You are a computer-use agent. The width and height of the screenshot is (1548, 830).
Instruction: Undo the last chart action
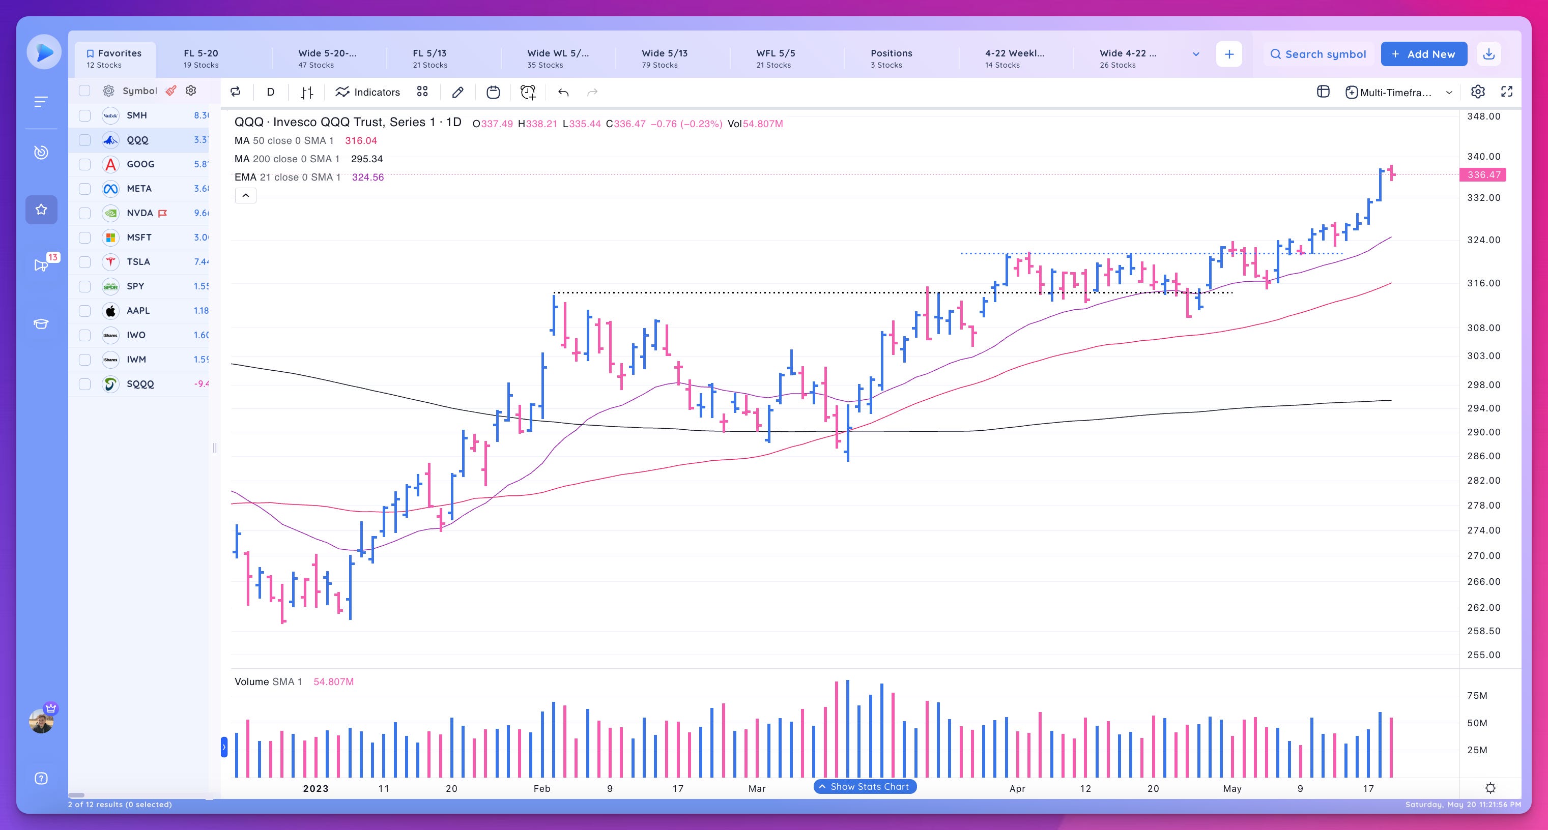[x=563, y=92]
